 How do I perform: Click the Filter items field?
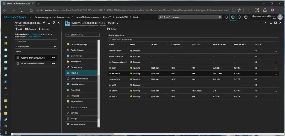click(36, 41)
